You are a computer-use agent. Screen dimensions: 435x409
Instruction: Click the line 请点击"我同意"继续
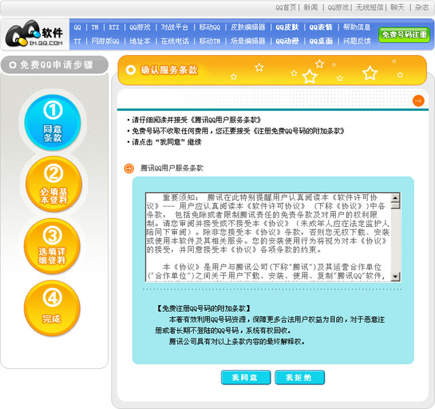167,142
